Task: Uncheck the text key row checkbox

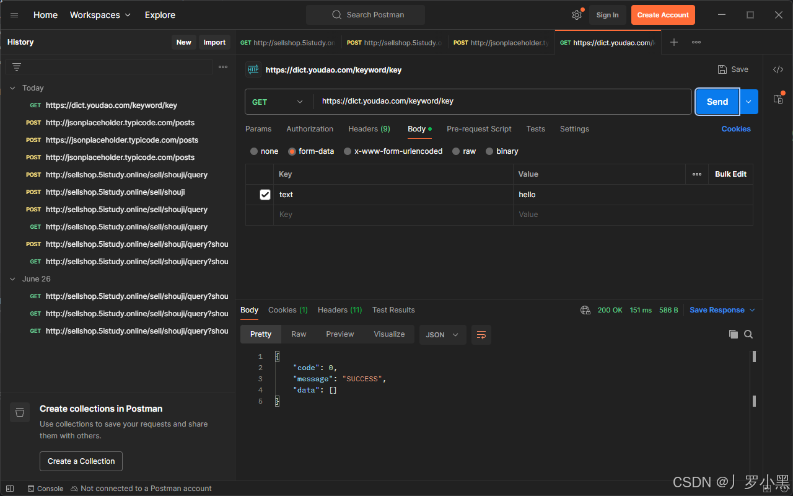Action: click(265, 195)
